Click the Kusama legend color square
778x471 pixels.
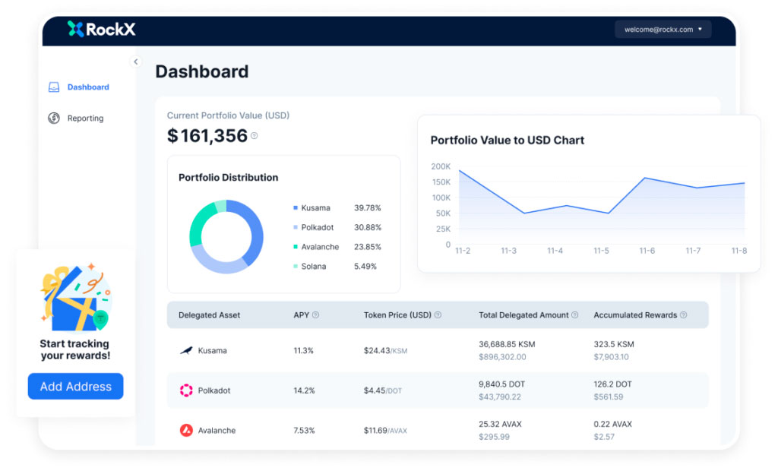point(296,208)
